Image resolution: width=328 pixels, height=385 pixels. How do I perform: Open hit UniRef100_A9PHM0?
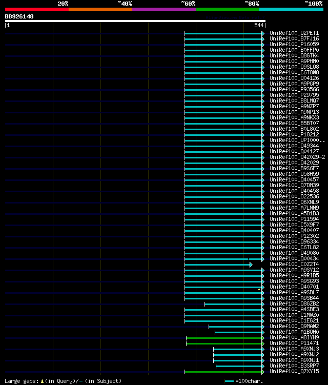294,61
